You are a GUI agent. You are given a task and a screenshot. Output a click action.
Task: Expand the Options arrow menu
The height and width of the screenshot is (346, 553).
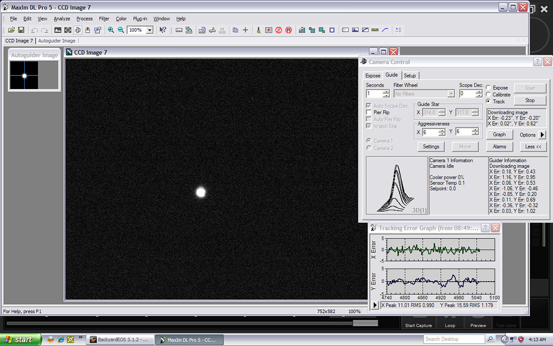coord(542,135)
